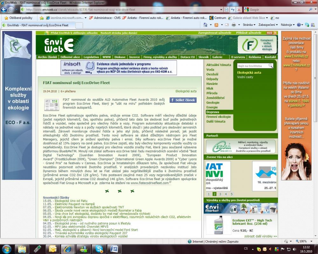Viewport: 318px width, 254px height.
Task: Open Odpady topic in the sidebar
Action: coord(212,79)
